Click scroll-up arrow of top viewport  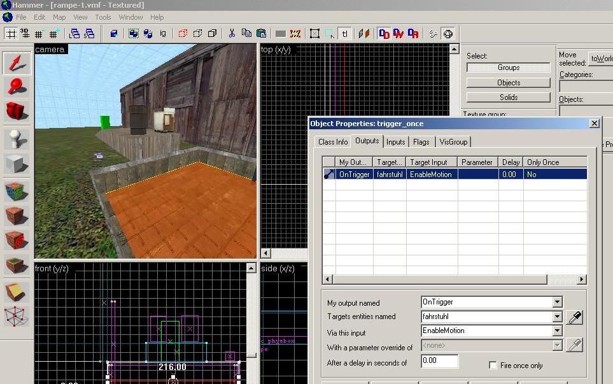click(454, 49)
